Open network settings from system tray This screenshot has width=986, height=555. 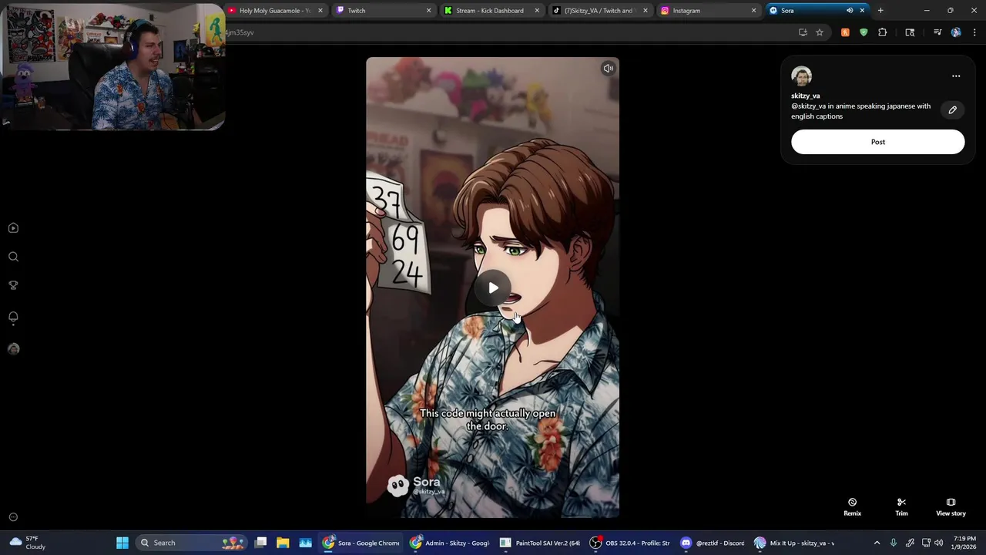click(x=926, y=543)
